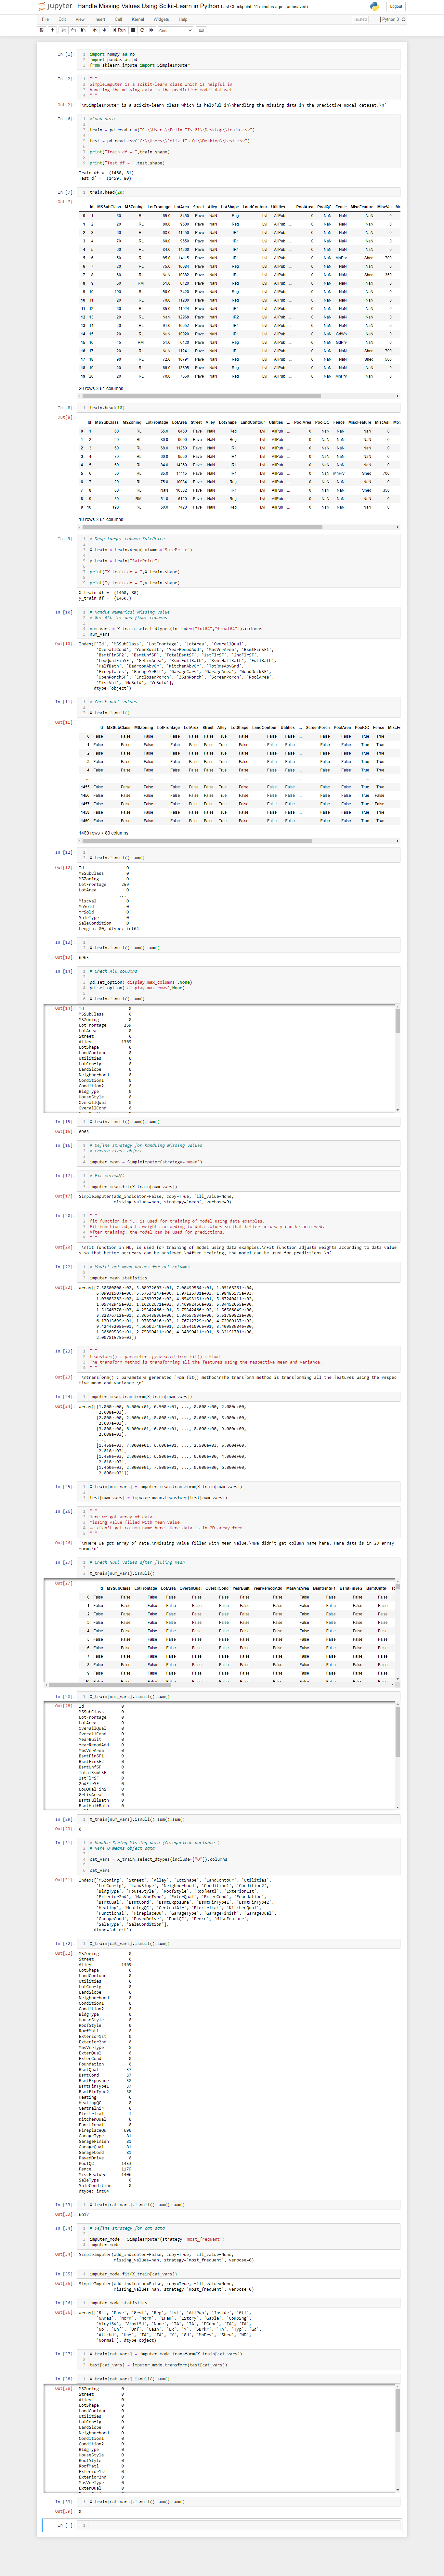Click the Logout button
444x2576 pixels.
[x=396, y=6]
